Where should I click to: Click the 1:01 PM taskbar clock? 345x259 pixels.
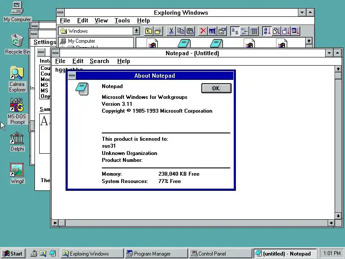coord(332,253)
